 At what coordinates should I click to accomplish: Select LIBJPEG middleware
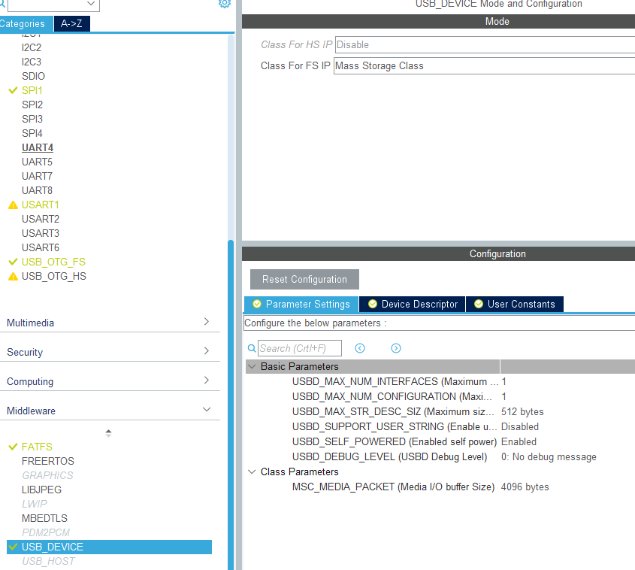[42, 490]
